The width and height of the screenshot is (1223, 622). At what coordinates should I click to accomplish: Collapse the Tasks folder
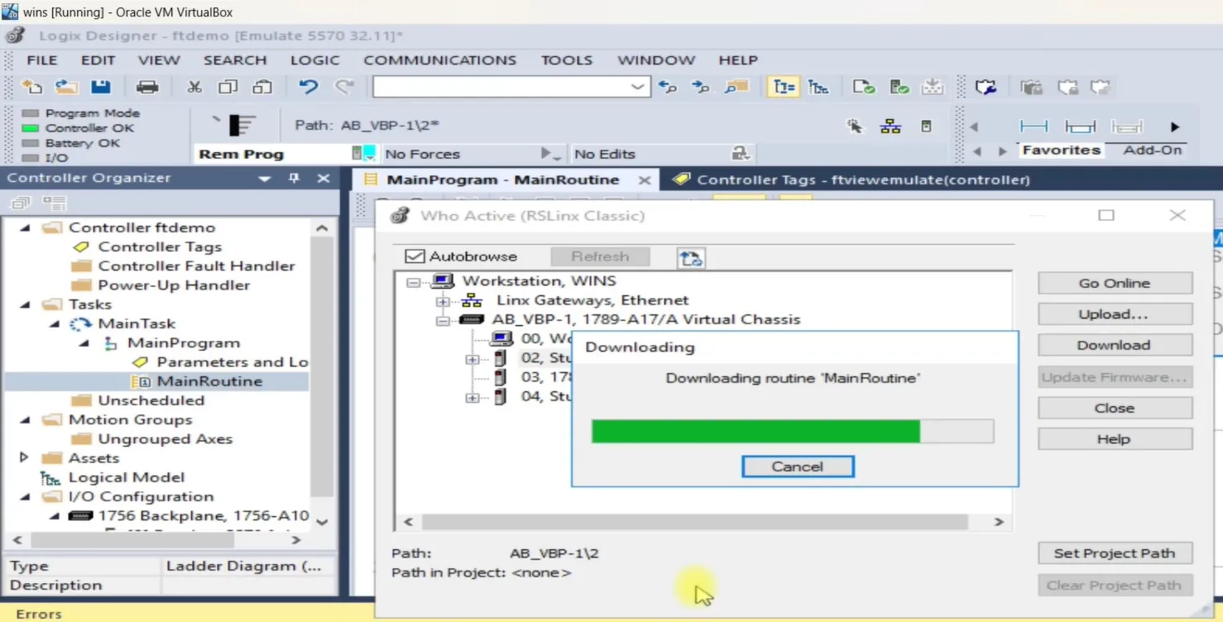click(x=23, y=304)
